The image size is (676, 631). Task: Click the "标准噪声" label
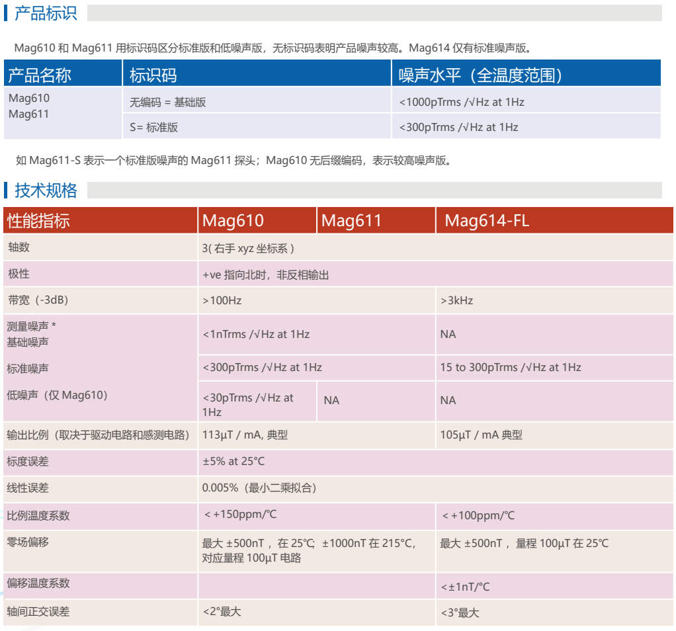click(x=28, y=368)
